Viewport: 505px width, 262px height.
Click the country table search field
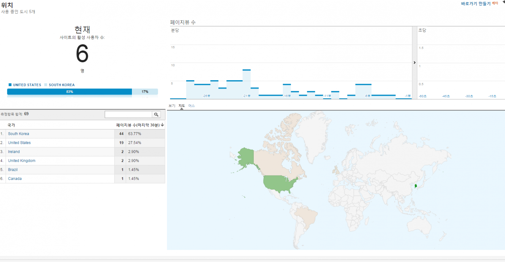[128, 115]
